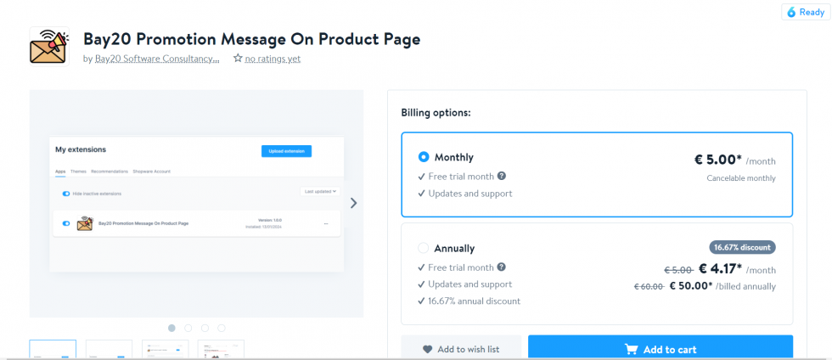Image resolution: width=832 pixels, height=360 pixels.
Task: Click the Bay20 promotion envelope app logo
Action: [49, 46]
